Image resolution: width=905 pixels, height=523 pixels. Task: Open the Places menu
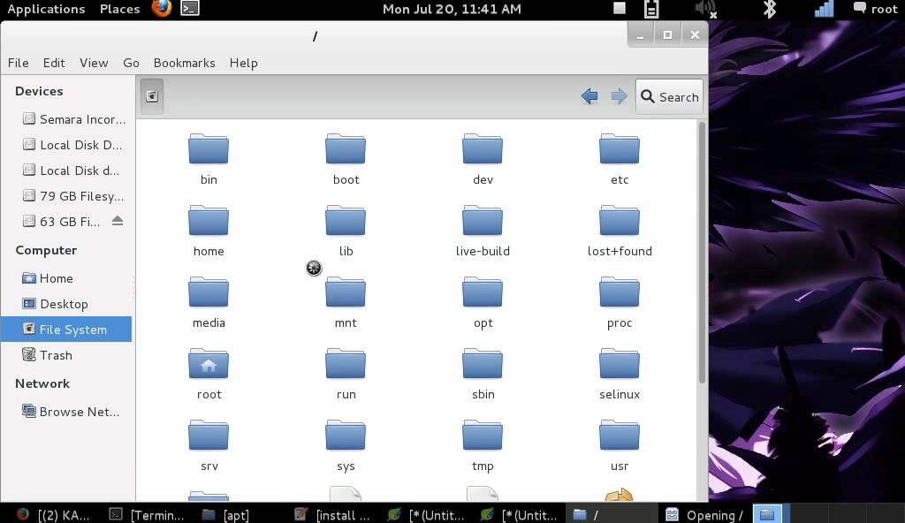click(119, 9)
